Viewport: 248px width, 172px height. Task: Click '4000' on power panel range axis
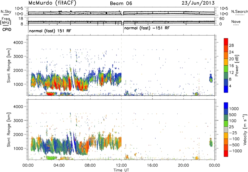point(18,43)
